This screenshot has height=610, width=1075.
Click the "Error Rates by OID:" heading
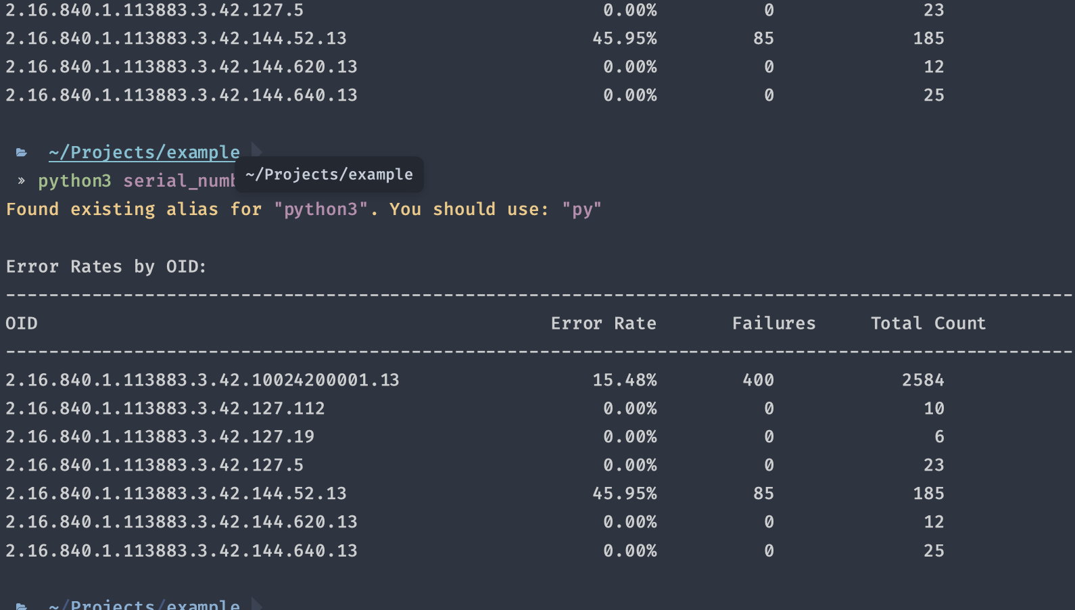(x=106, y=266)
